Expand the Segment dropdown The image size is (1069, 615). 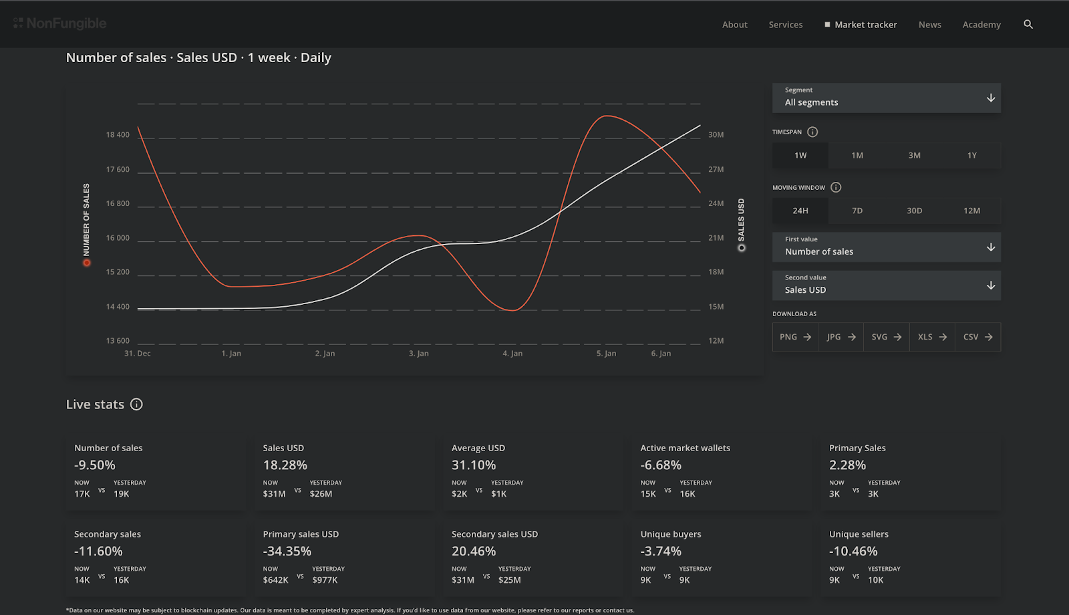coord(887,98)
